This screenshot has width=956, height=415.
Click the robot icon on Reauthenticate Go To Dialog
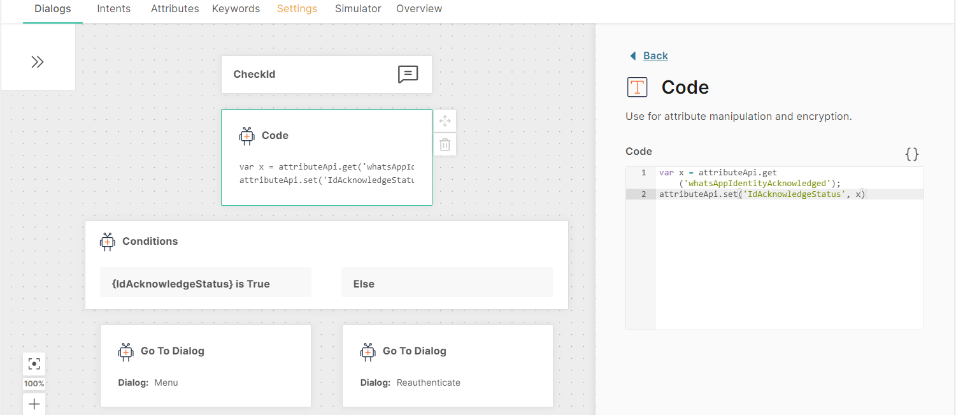pos(368,351)
